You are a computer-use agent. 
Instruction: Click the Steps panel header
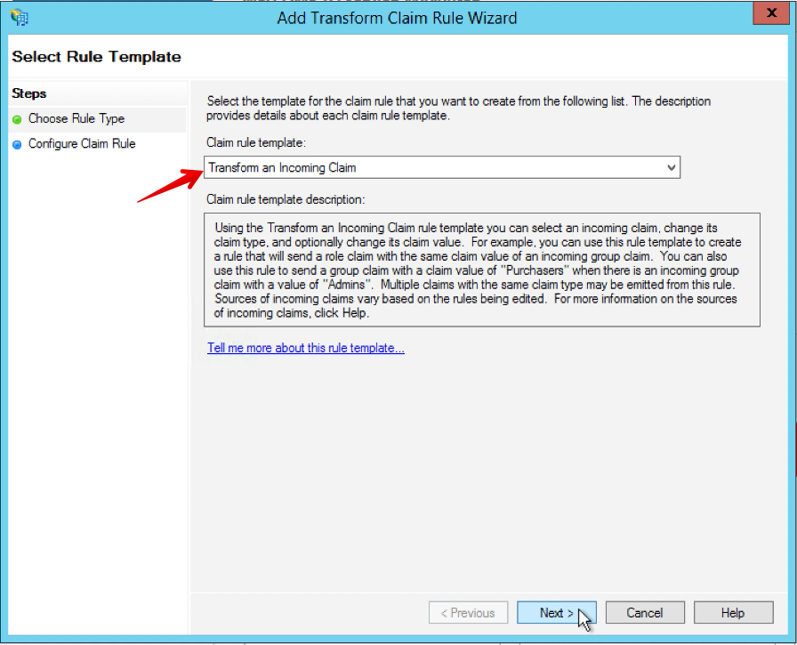coord(29,93)
